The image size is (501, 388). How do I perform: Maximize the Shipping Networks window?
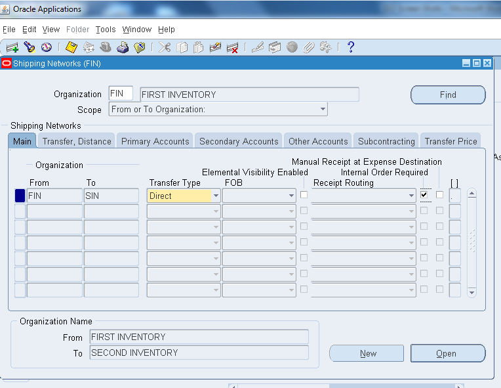(476, 63)
